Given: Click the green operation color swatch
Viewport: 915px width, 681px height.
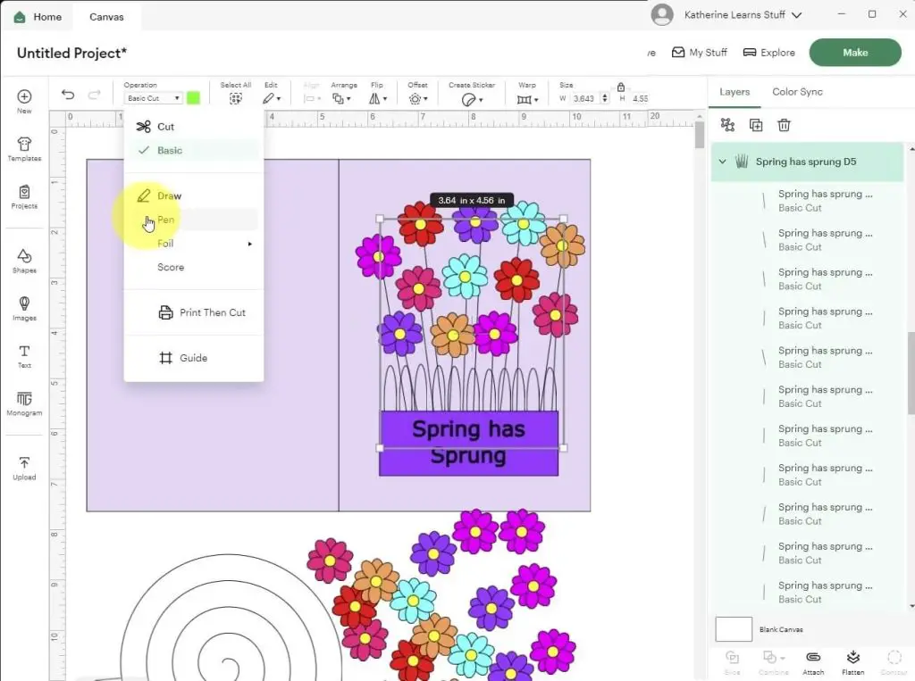Looking at the screenshot, I should (x=193, y=98).
